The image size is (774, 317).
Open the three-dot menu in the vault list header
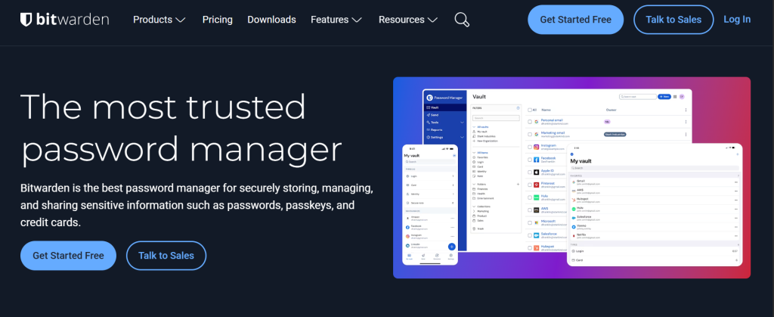coord(686,110)
